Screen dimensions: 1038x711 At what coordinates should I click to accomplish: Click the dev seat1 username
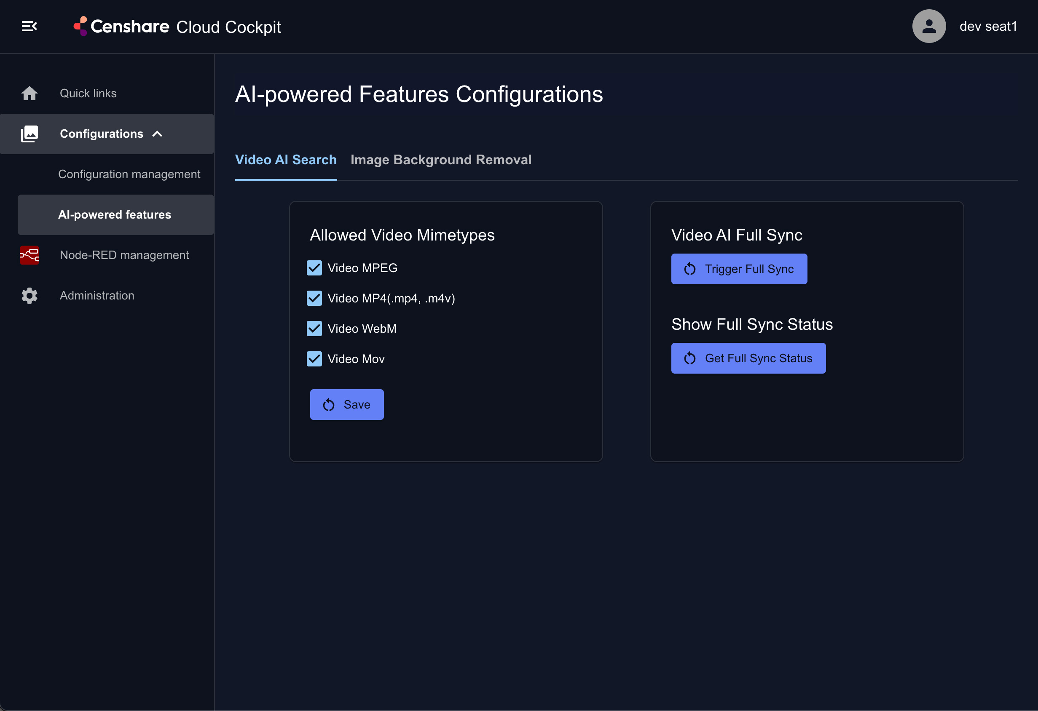click(x=987, y=27)
